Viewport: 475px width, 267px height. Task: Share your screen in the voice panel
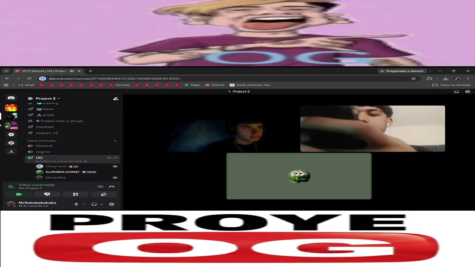pyautogui.click(x=47, y=194)
